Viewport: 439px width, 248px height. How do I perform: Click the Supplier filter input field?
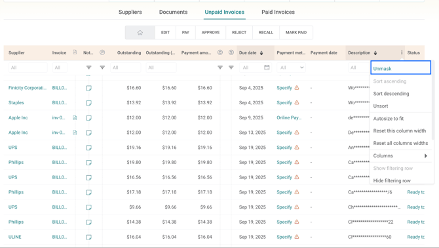(x=28, y=68)
